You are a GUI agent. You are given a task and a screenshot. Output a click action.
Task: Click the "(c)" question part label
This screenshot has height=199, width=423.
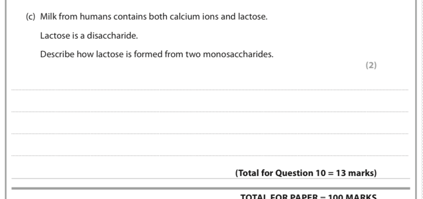(31, 17)
